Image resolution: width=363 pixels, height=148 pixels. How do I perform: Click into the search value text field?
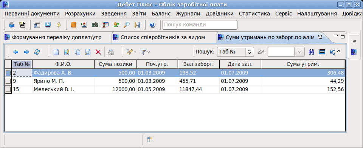coord(281,52)
